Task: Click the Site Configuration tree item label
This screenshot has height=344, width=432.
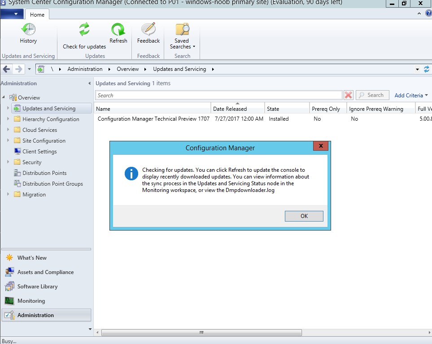Action: (x=44, y=140)
